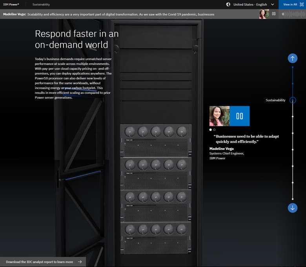Image resolution: width=306 pixels, height=267 pixels.
Task: Download the IDC analyst report link
Action: pos(39,262)
